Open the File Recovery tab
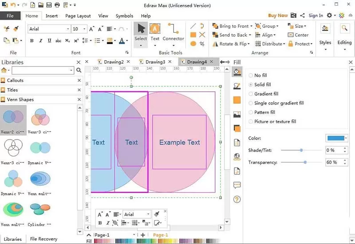355x244 pixels. (43, 239)
